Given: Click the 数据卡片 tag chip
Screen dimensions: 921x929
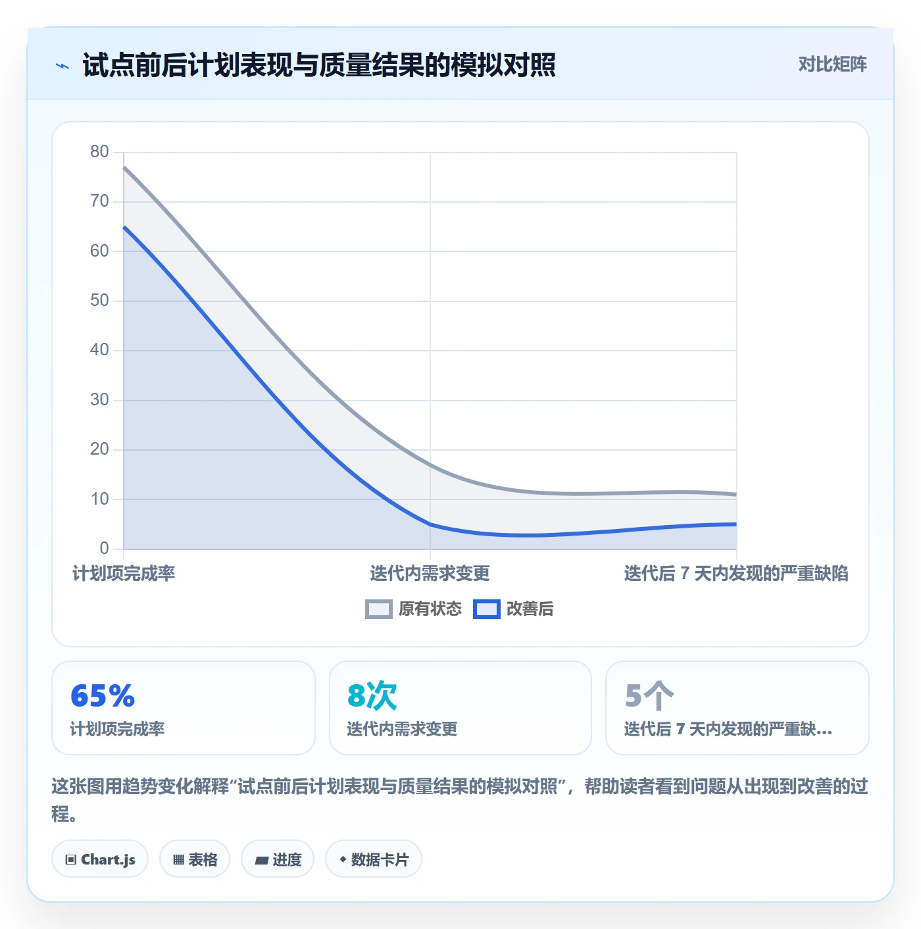Looking at the screenshot, I should point(373,859).
